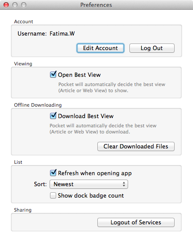The width and height of the screenshot is (193, 245).
Task: Toggle Refresh when opening app
Action: coord(53,173)
